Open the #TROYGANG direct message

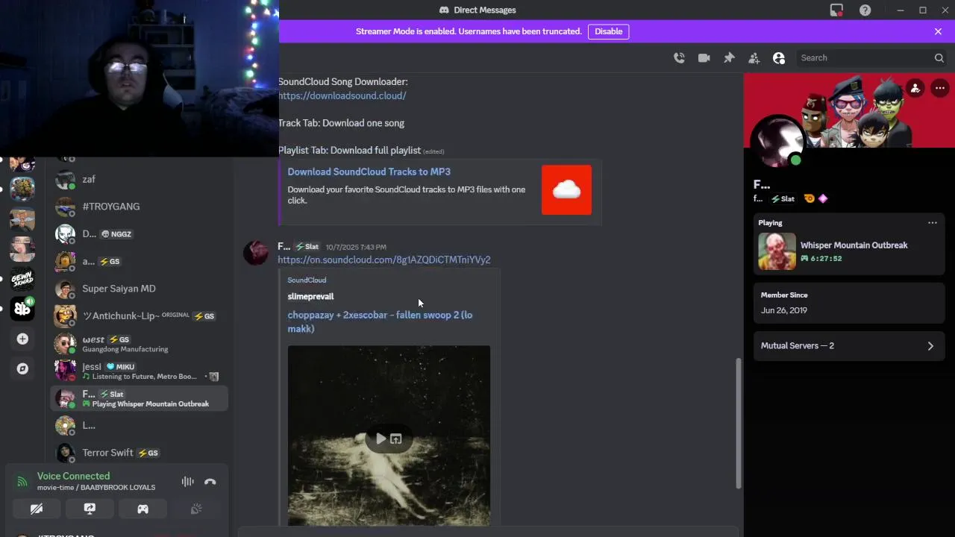tap(139, 207)
